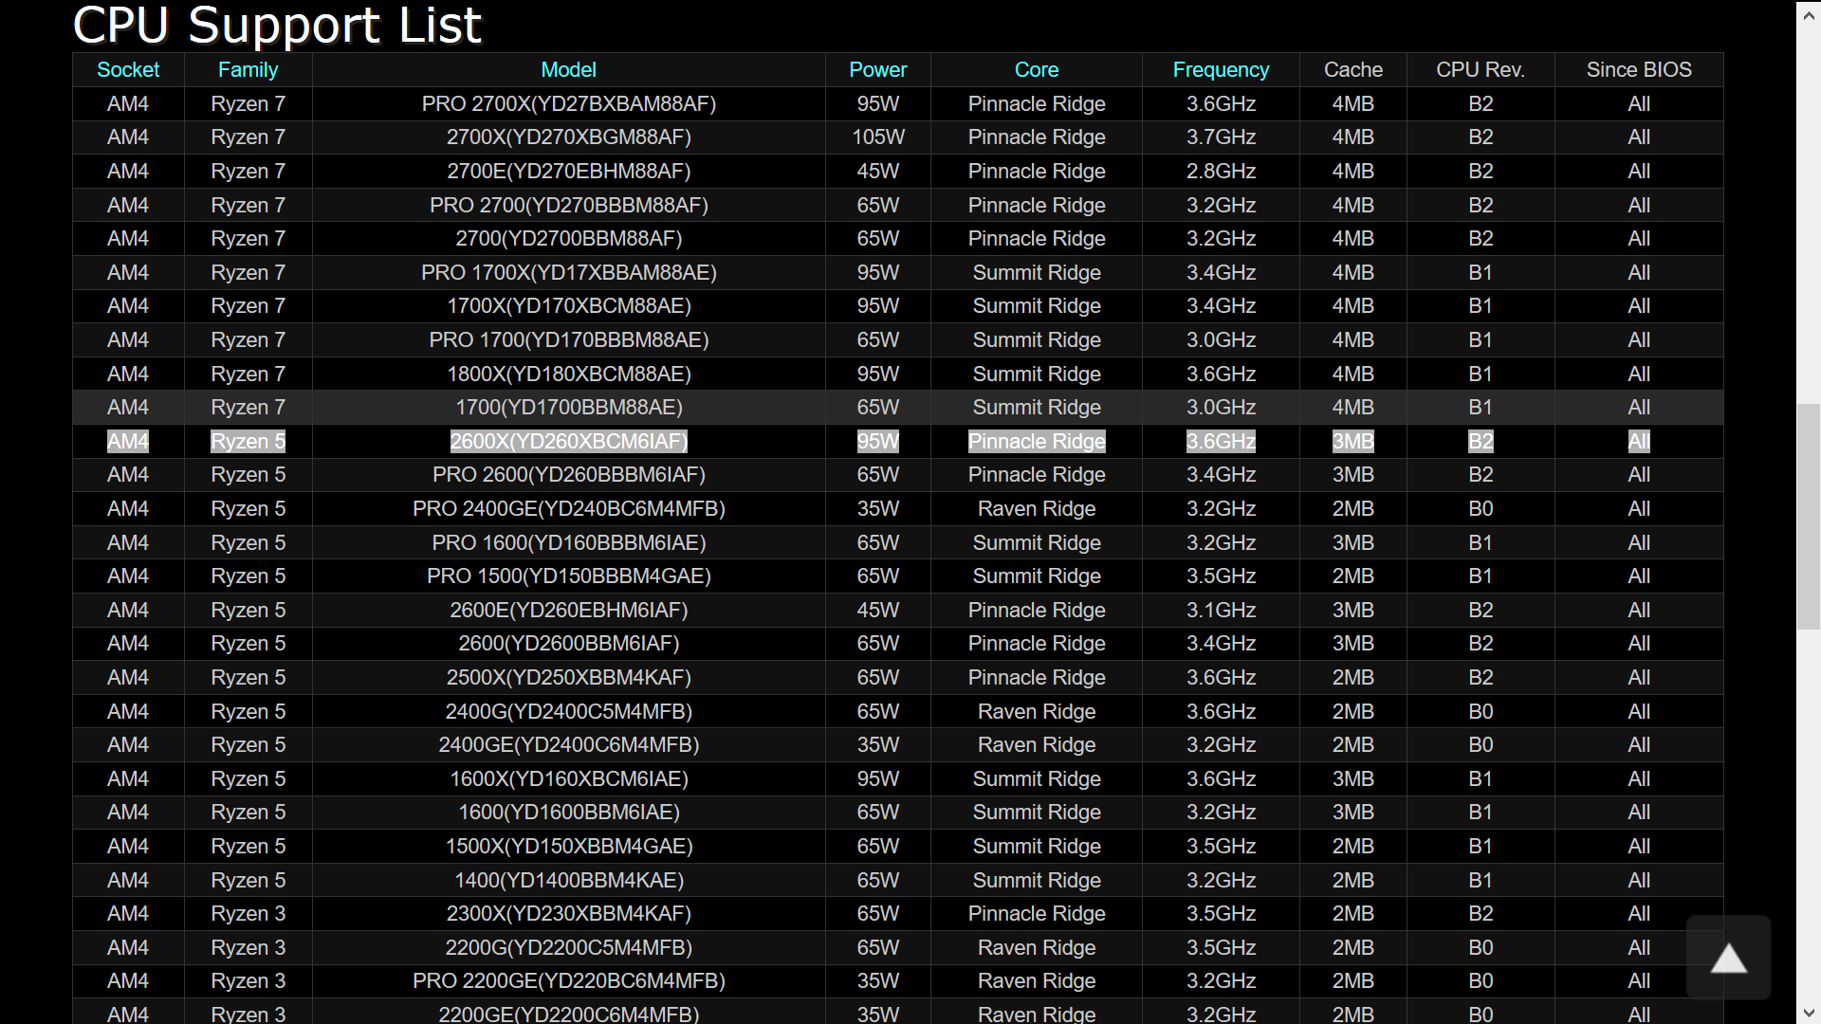
Task: Click the 2200G(YD2200C5M4MFB) model cell
Action: point(568,948)
